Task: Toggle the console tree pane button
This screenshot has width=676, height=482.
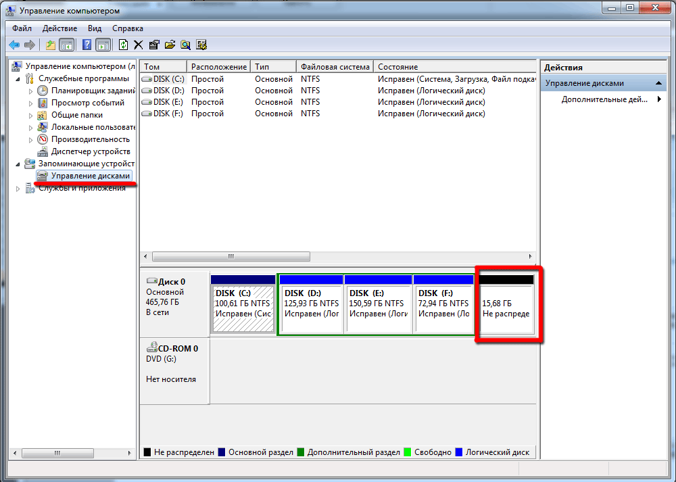Action: (x=66, y=45)
